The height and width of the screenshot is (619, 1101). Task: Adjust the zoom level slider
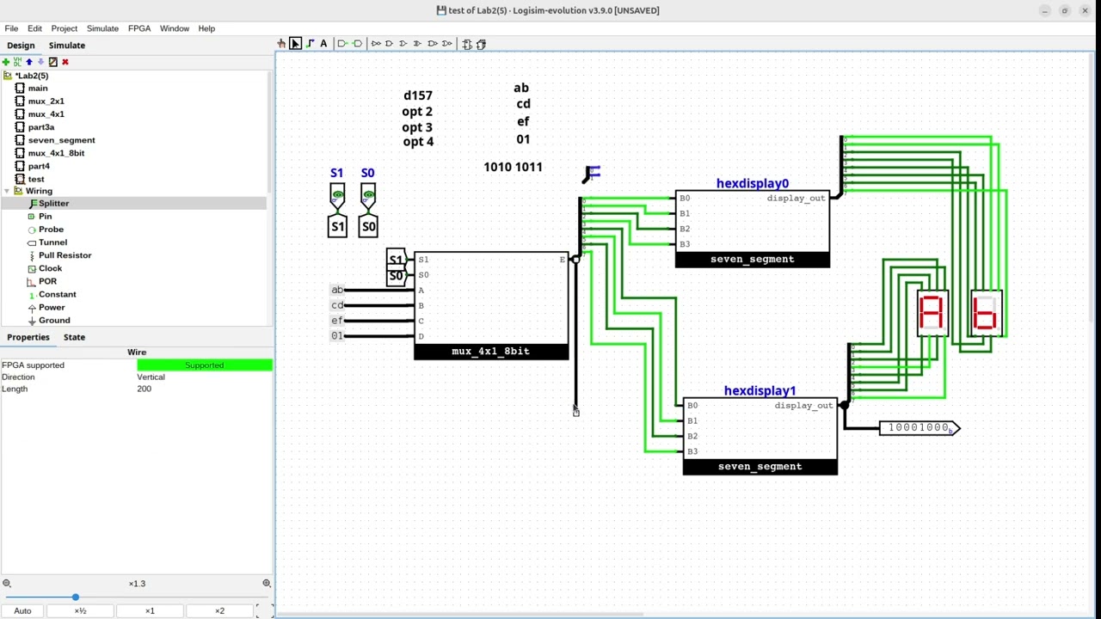tap(76, 597)
